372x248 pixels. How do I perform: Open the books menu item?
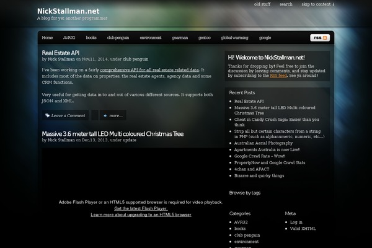pos(91,38)
